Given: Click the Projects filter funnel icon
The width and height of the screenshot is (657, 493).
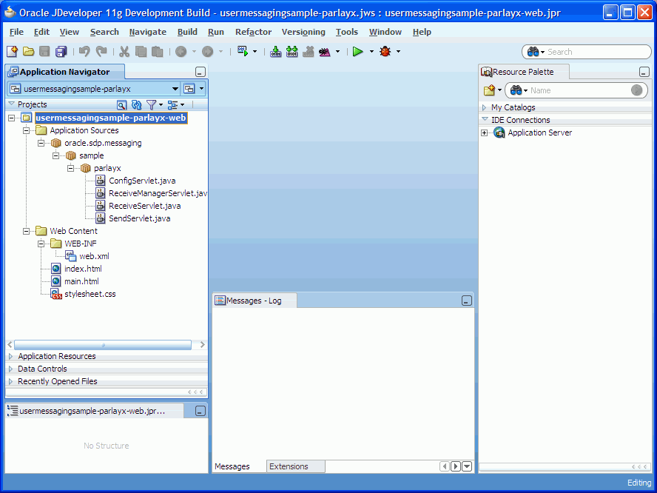Looking at the screenshot, I should pyautogui.click(x=151, y=104).
